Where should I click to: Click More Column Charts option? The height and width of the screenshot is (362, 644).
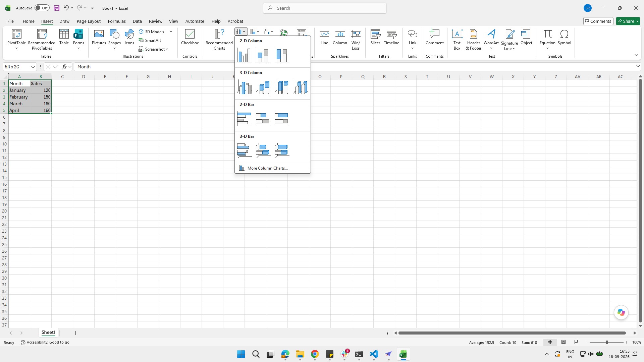click(272, 168)
